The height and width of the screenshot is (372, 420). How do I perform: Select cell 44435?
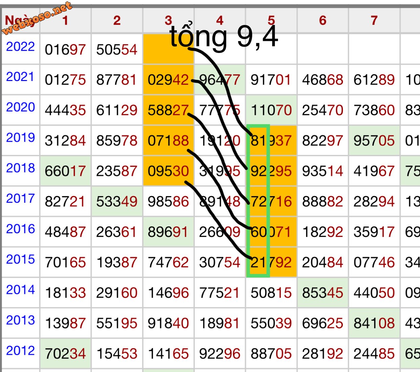click(x=65, y=110)
